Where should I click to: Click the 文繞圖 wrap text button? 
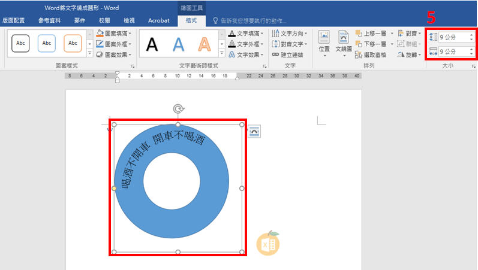pos(344,44)
